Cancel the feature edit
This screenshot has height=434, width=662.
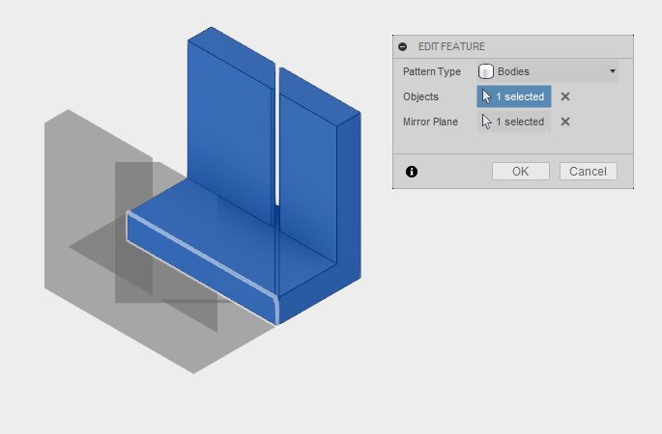pyautogui.click(x=589, y=172)
